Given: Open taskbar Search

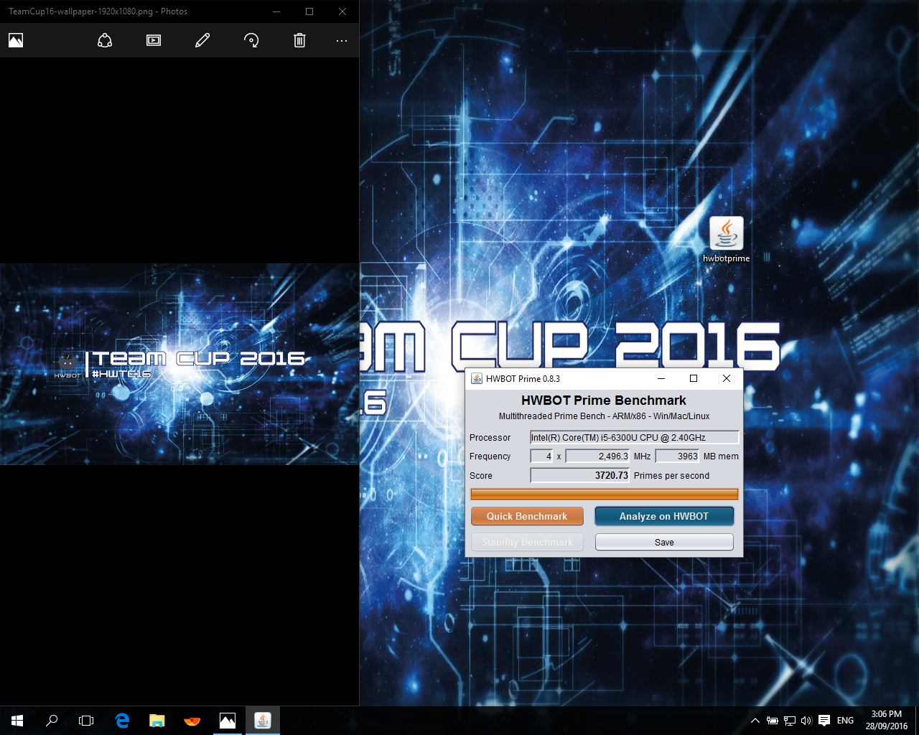Looking at the screenshot, I should 52,721.
